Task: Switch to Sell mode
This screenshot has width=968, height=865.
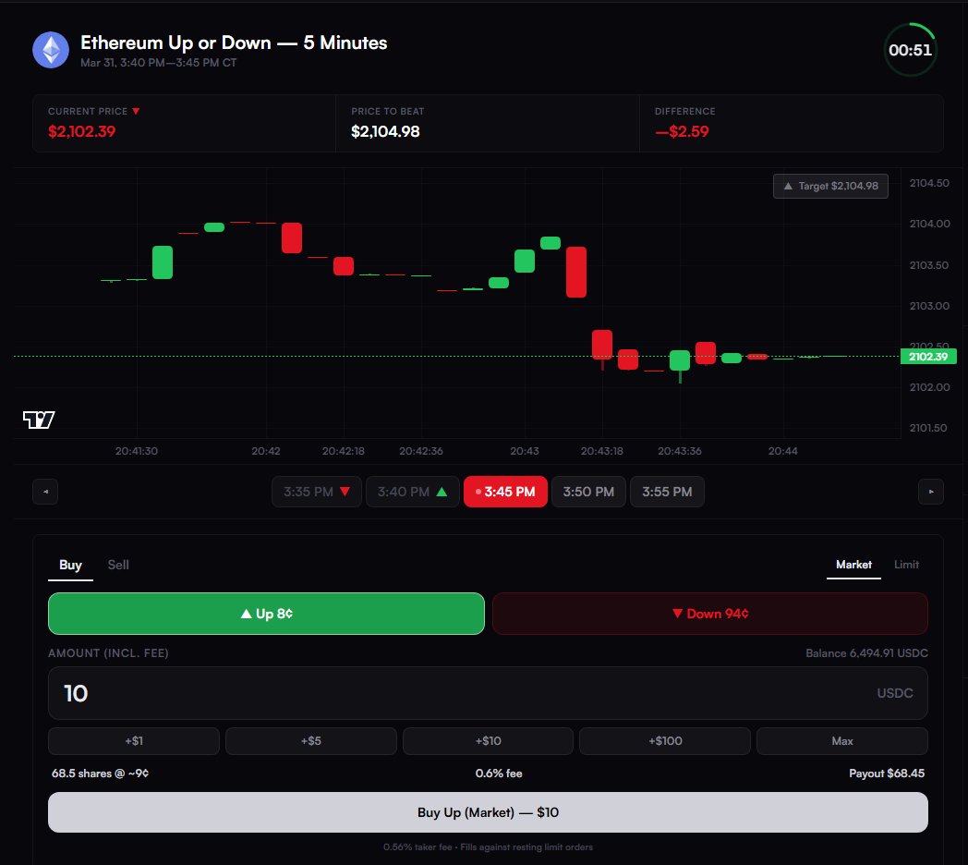Action: coord(117,564)
